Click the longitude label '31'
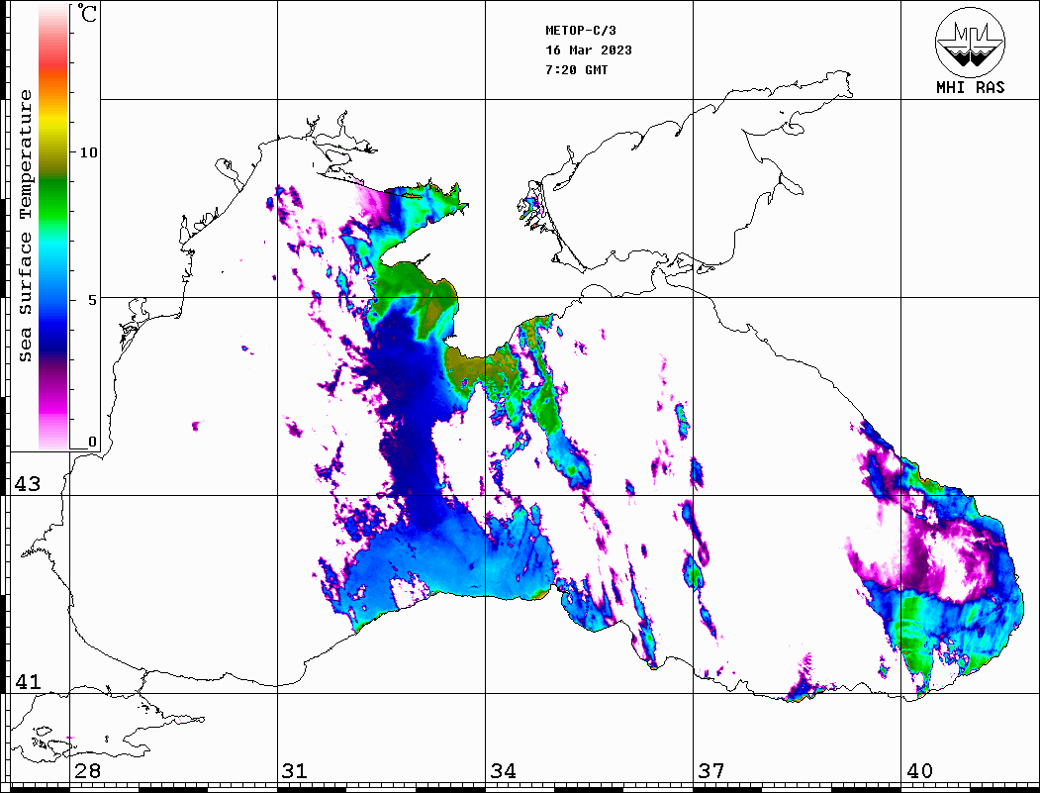1040x793 pixels. click(x=295, y=770)
